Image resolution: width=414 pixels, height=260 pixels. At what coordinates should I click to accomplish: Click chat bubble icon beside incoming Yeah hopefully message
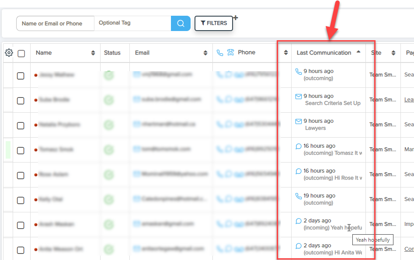[x=299, y=221]
